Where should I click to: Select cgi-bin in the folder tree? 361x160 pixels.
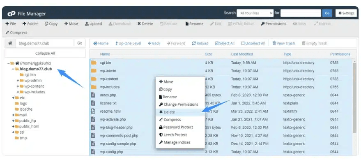(30, 75)
